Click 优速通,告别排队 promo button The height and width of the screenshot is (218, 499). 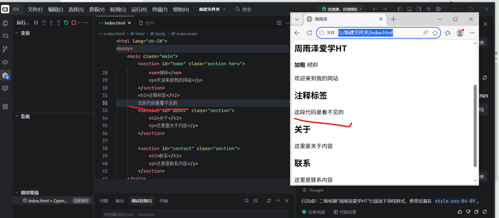tap(342, 9)
